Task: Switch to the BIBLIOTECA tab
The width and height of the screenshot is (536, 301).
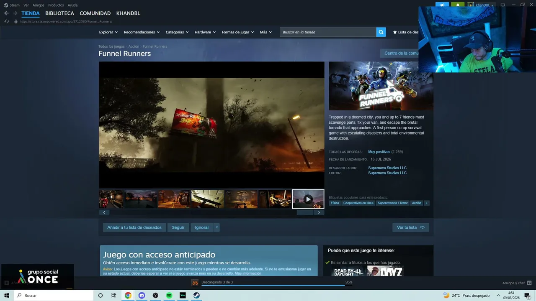Action: [59, 13]
